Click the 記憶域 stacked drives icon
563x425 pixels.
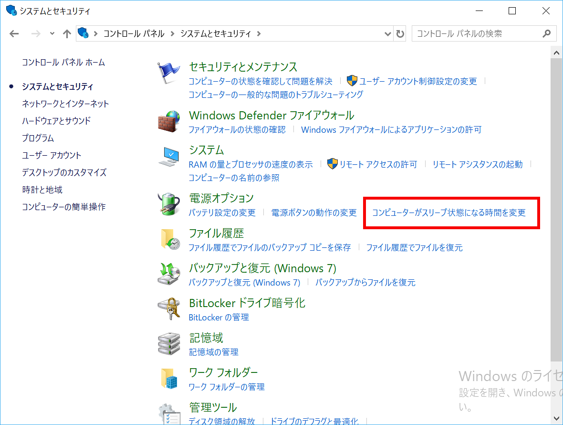(x=168, y=343)
